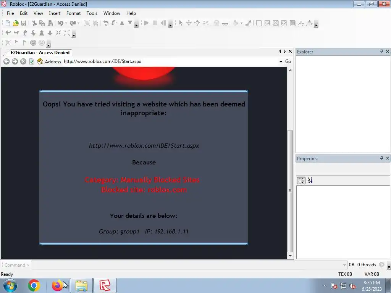391x293 pixels.
Task: Save using the floppy disk icon
Action: (x=24, y=23)
